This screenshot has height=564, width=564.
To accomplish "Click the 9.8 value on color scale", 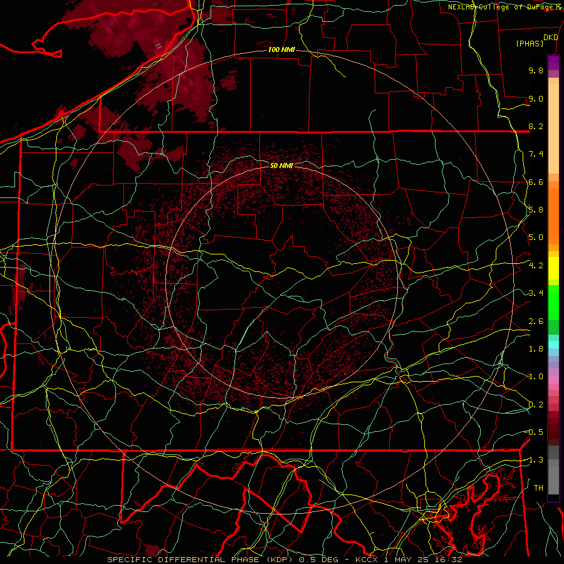I will pyautogui.click(x=536, y=70).
